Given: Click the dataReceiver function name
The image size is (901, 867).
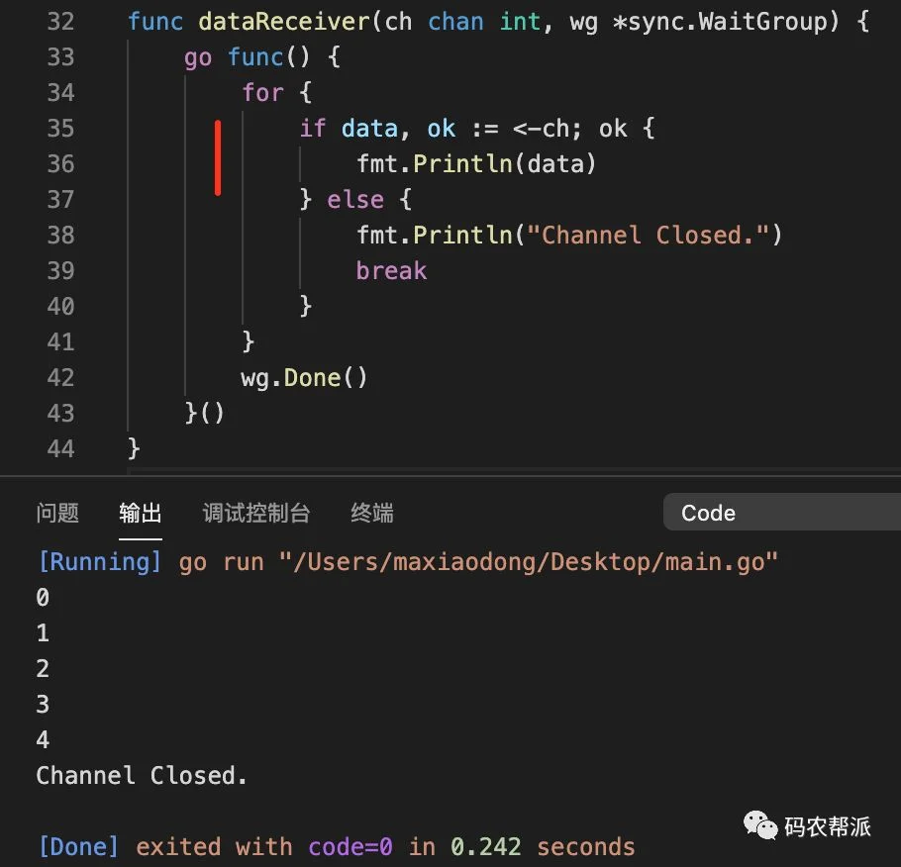Looking at the screenshot, I should point(284,22).
